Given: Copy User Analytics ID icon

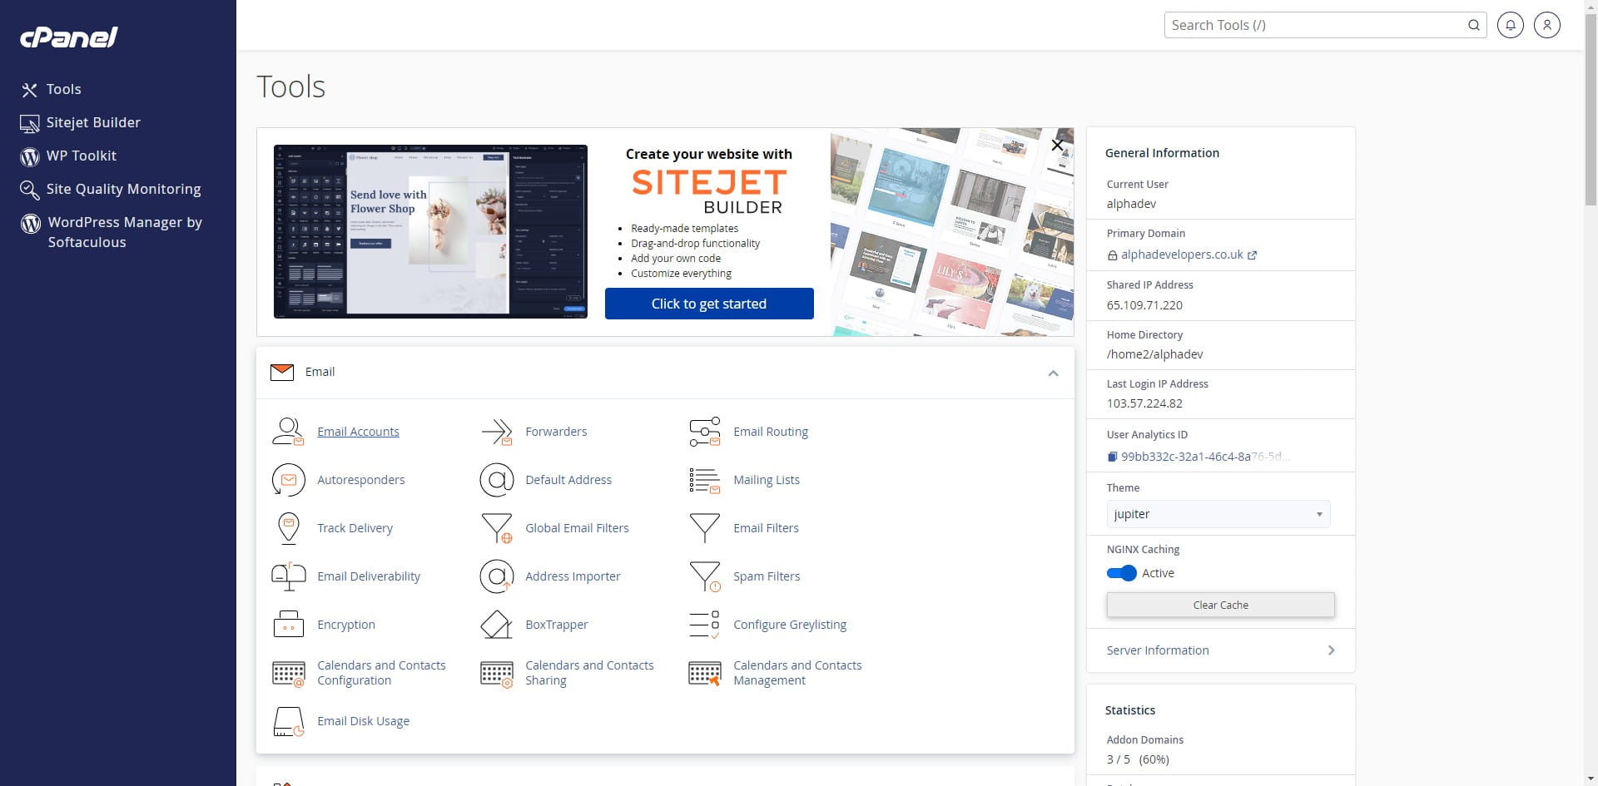Looking at the screenshot, I should [1112, 457].
